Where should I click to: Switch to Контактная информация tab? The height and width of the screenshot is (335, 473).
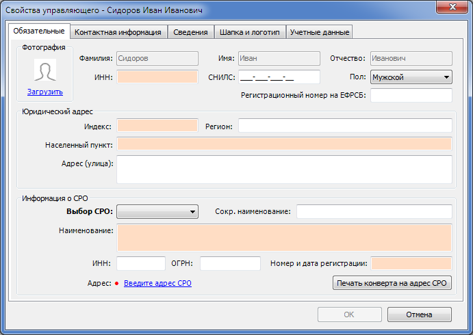pos(118,32)
